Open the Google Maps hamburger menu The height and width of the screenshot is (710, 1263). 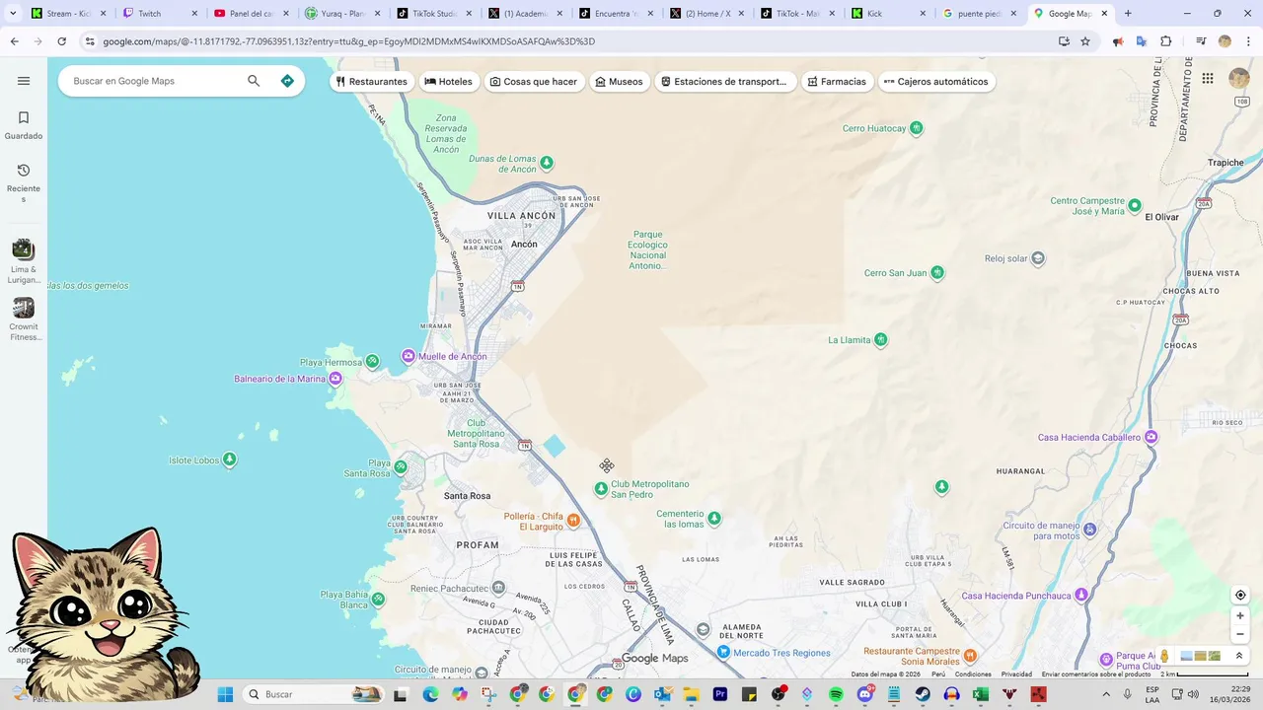pyautogui.click(x=24, y=81)
